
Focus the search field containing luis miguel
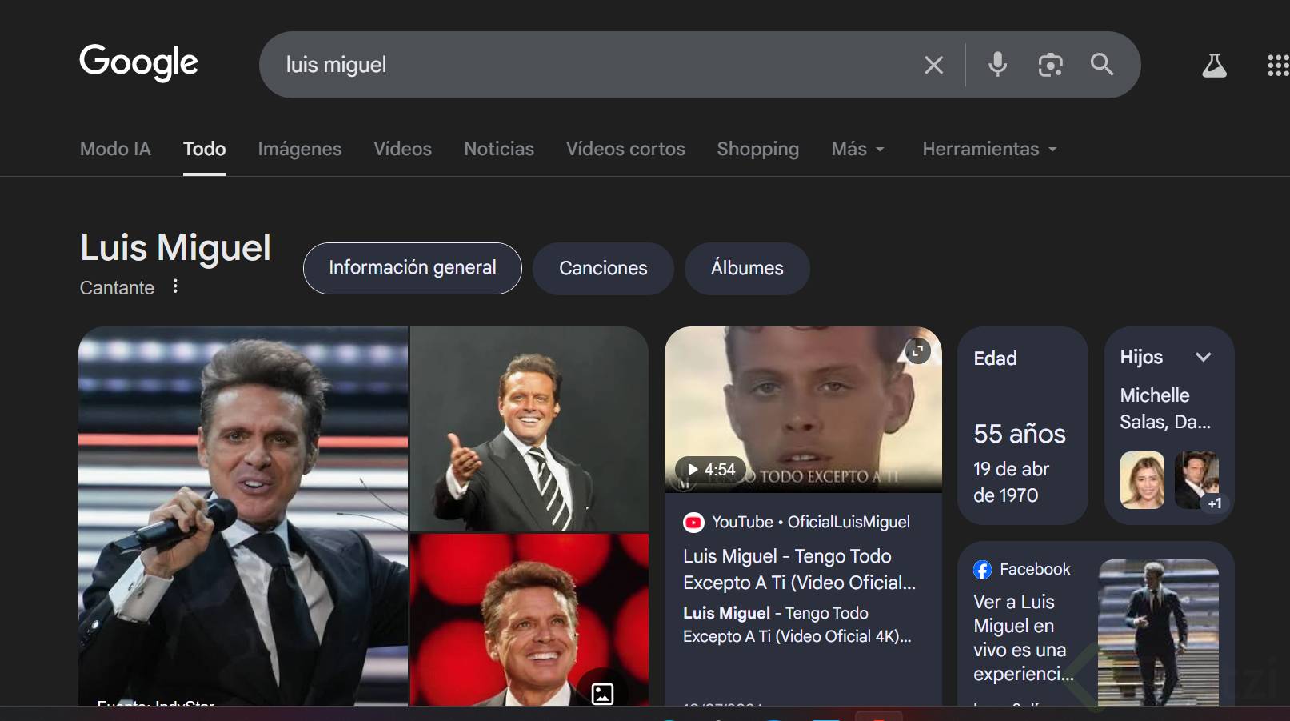tap(592, 65)
